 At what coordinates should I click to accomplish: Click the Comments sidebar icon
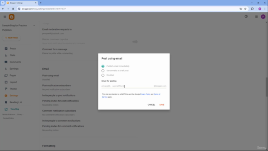[x=6, y=62]
